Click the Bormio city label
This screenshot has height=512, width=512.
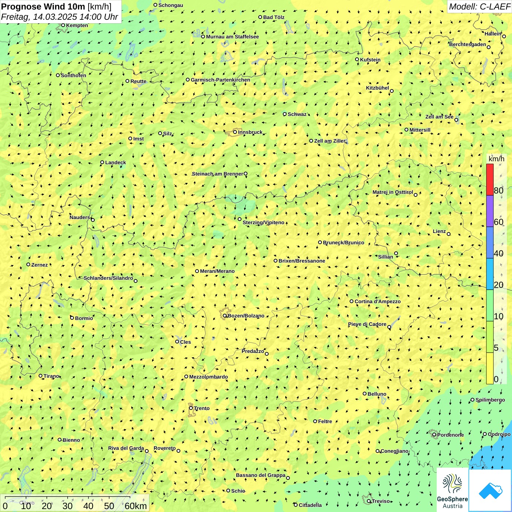84,318
